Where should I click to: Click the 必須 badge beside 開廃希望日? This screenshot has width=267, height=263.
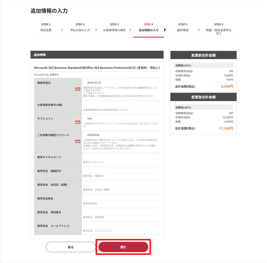(x=78, y=89)
